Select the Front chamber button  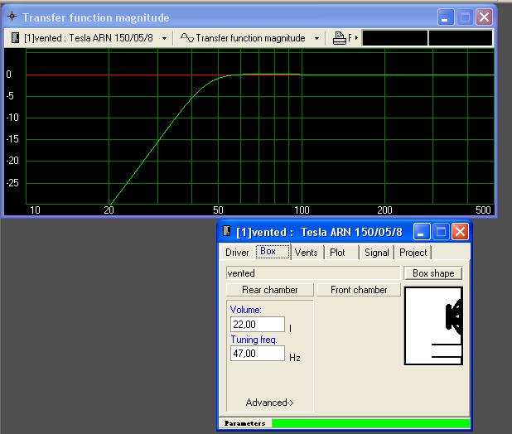pyautogui.click(x=359, y=290)
